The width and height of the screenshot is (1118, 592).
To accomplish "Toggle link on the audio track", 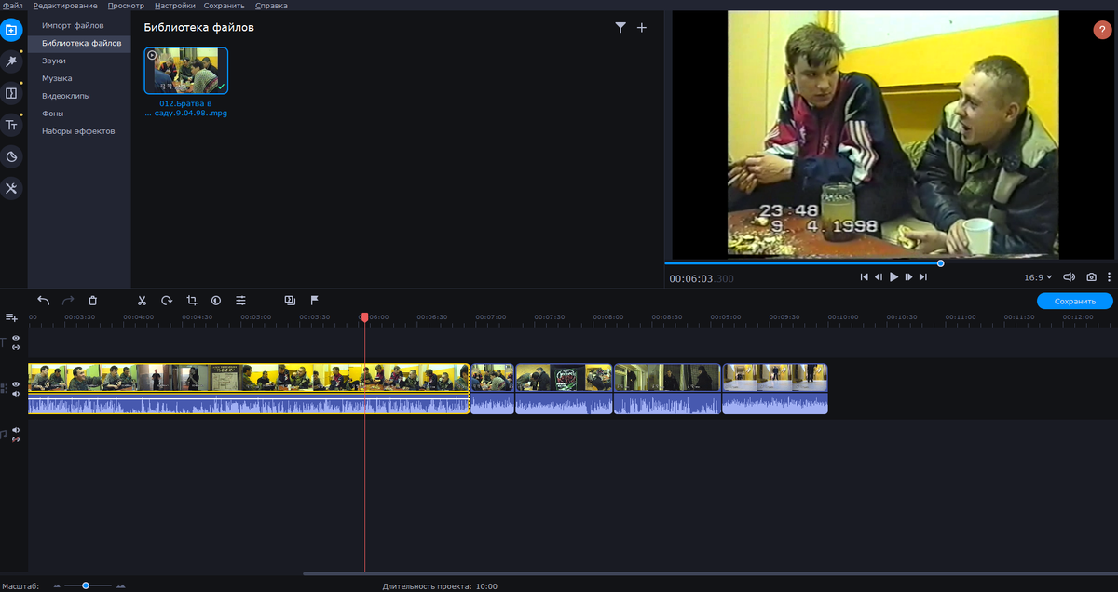I will pos(16,438).
